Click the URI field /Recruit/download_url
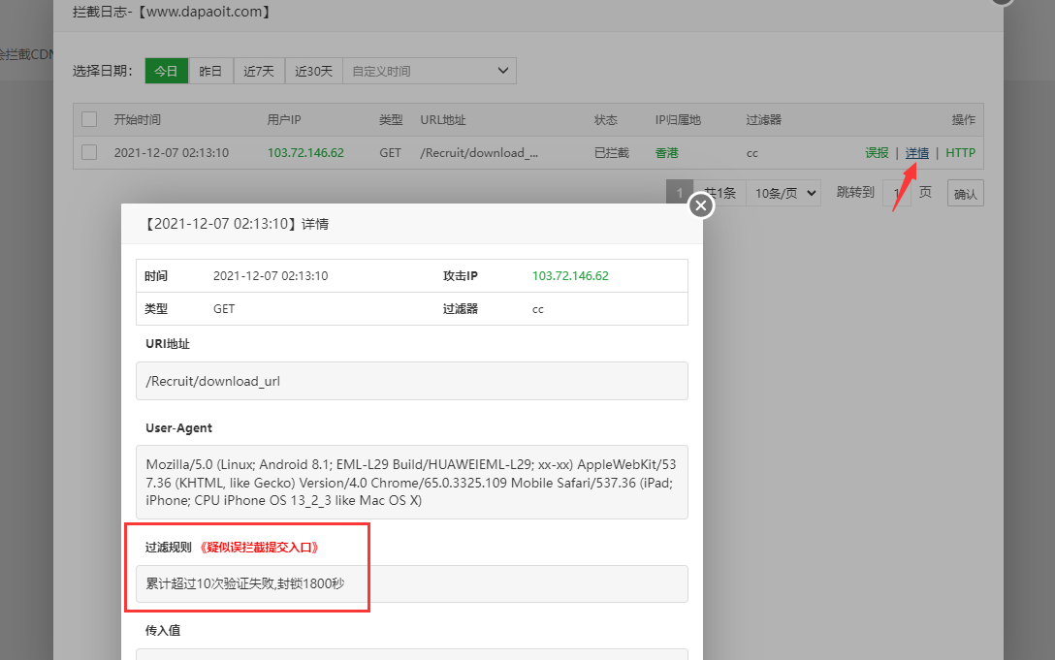This screenshot has height=660, width=1055. pyautogui.click(x=412, y=381)
